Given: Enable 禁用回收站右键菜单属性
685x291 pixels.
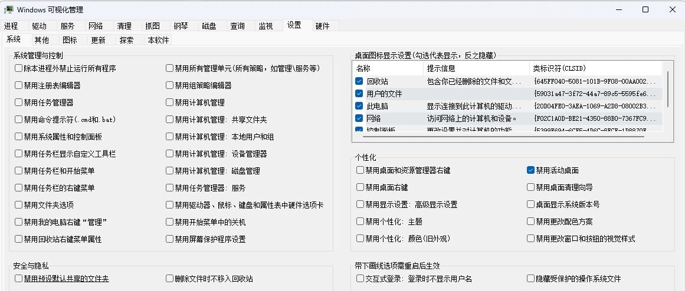Looking at the screenshot, I should pos(18,239).
